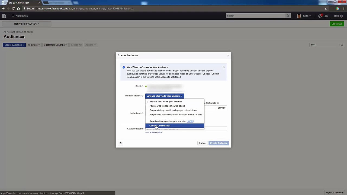
Task: Open the globe notifications icon
Action: tap(320, 16)
